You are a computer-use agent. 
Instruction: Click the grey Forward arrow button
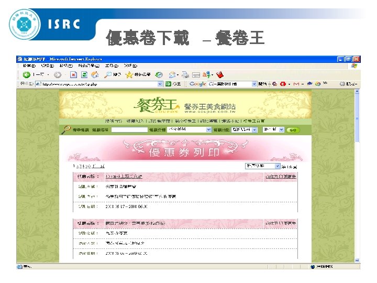pos(58,75)
